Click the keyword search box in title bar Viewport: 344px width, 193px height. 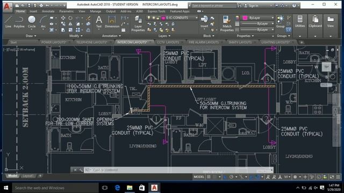tap(213, 6)
